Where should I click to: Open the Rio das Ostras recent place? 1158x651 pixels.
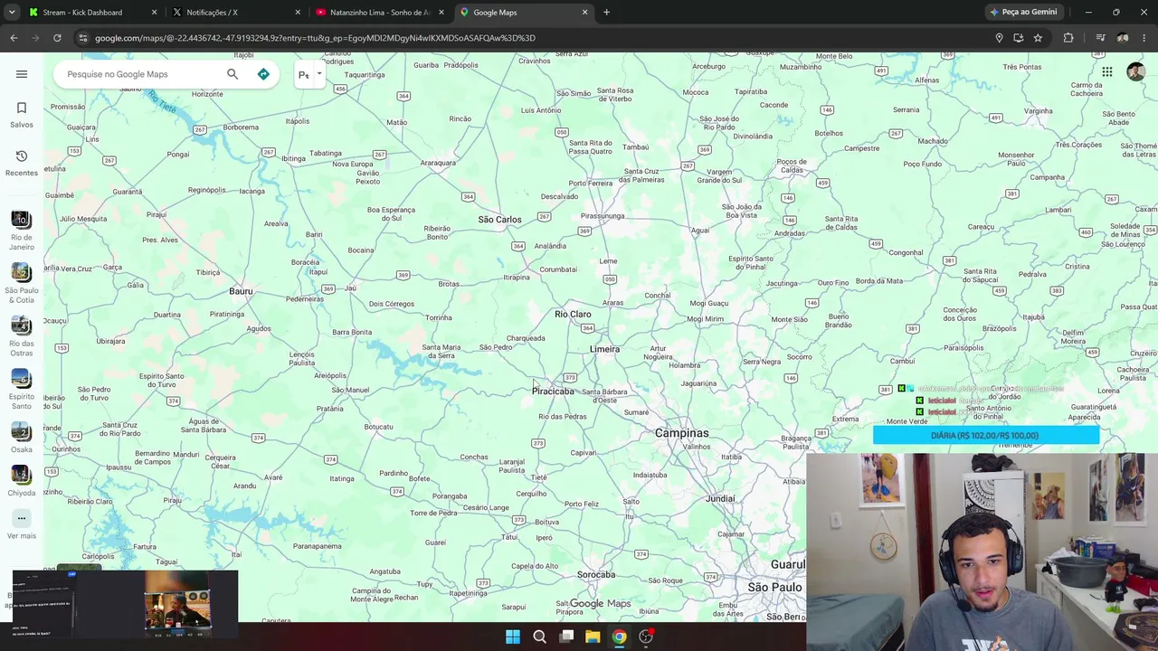coord(22,335)
